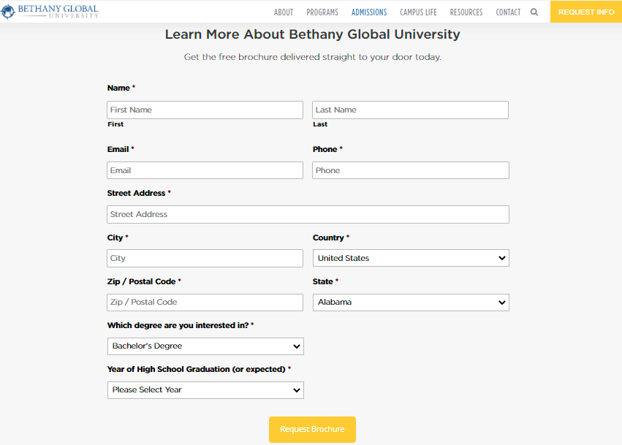
Task: Click the Phone label
Action: 325,150
